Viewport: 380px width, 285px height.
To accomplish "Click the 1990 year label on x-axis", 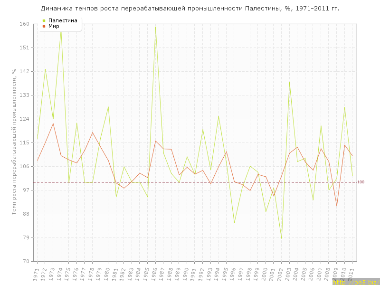I will click(x=186, y=274).
